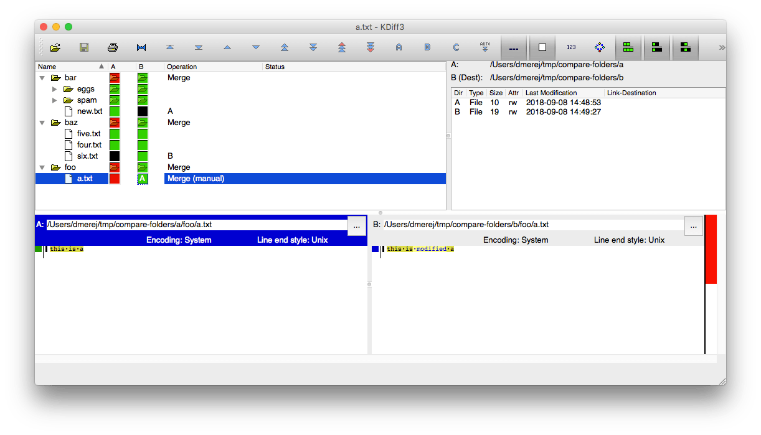Collapse the bar folder
Image resolution: width=761 pixels, height=435 pixels.
pos(42,77)
